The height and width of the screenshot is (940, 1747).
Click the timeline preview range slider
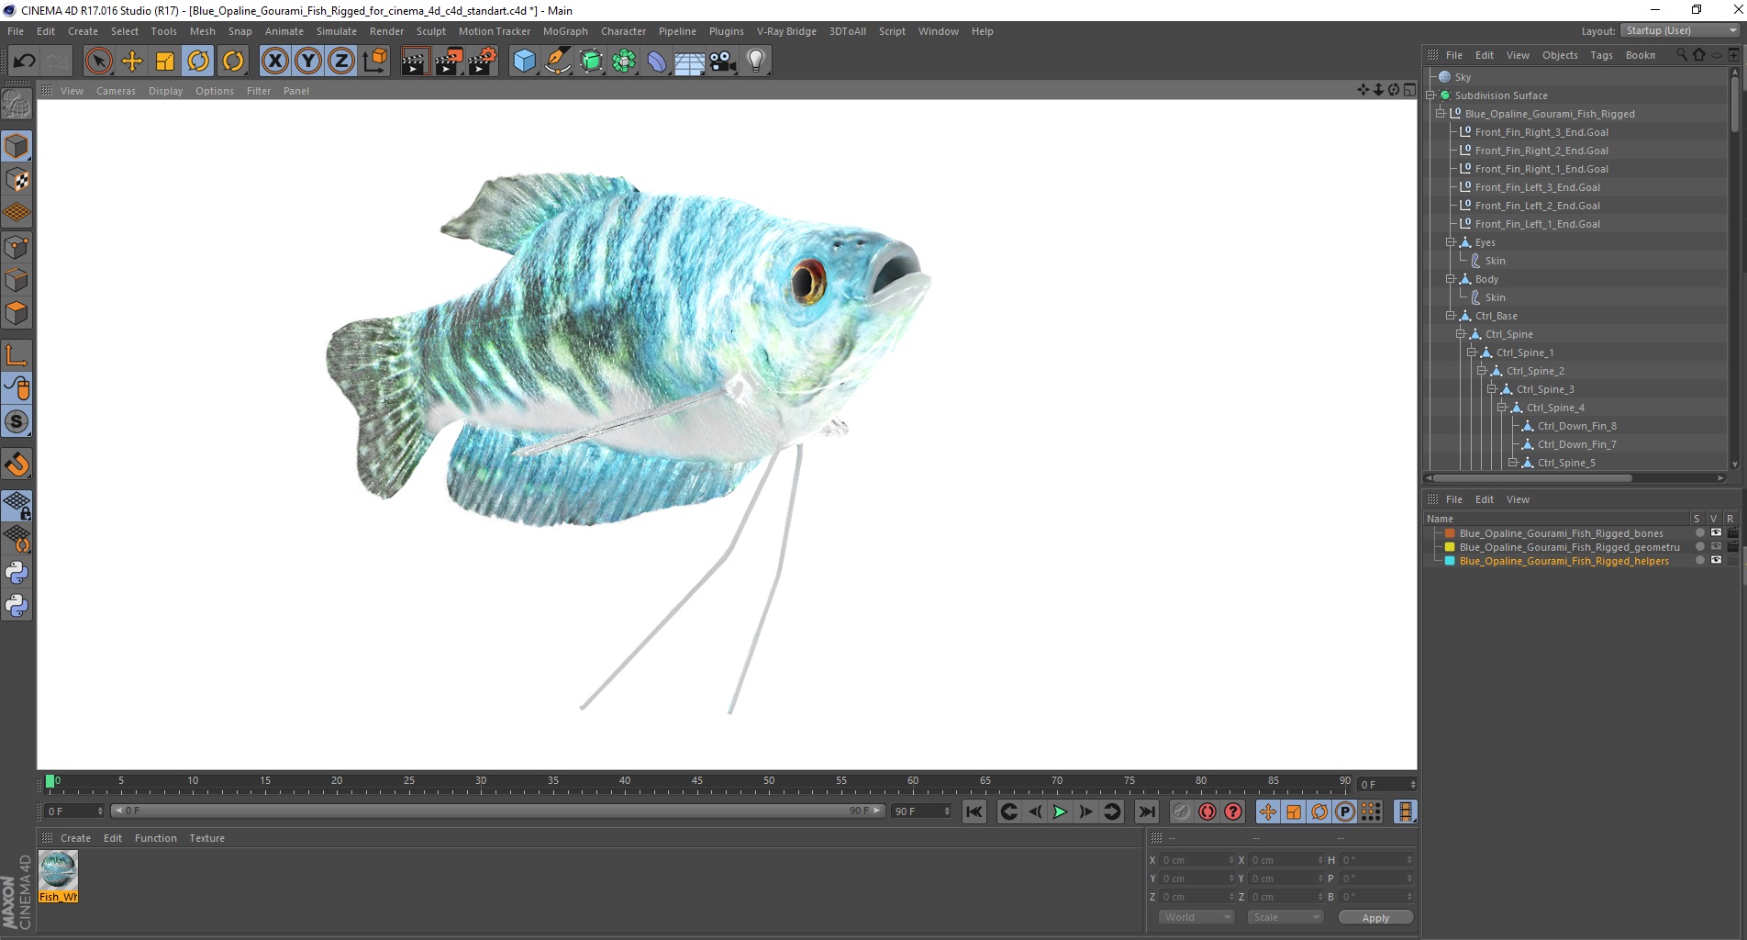497,811
